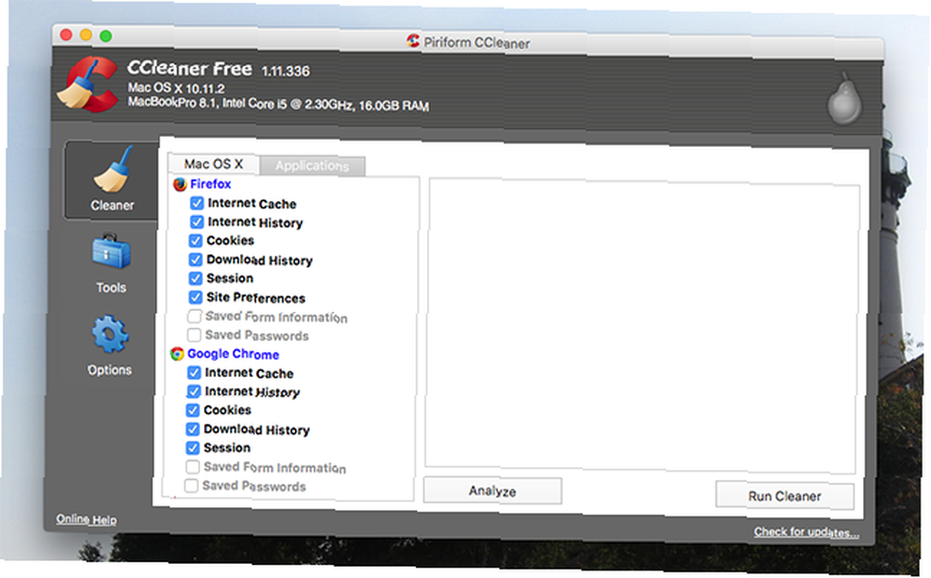Click the Run Cleaner button

point(784,496)
